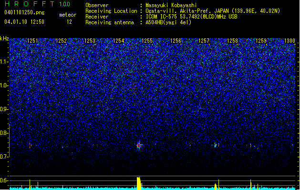Click the meteor count value 12
Image resolution: width=300 pixels, height=190 pixels.
coord(69,22)
